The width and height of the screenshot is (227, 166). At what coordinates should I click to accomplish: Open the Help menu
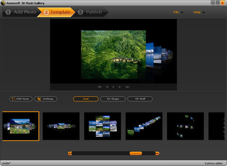199,12
